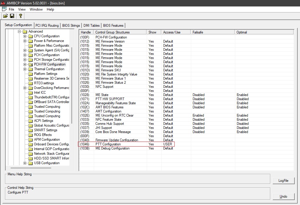Image resolution: width=300 pixels, height=205 pixels.
Task: Expand the System Agent (SA) Config node
Action: (25, 51)
